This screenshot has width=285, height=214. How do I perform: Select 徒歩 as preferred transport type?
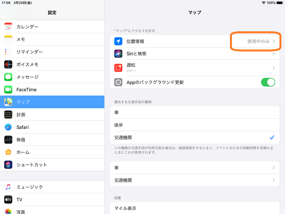pos(195,125)
